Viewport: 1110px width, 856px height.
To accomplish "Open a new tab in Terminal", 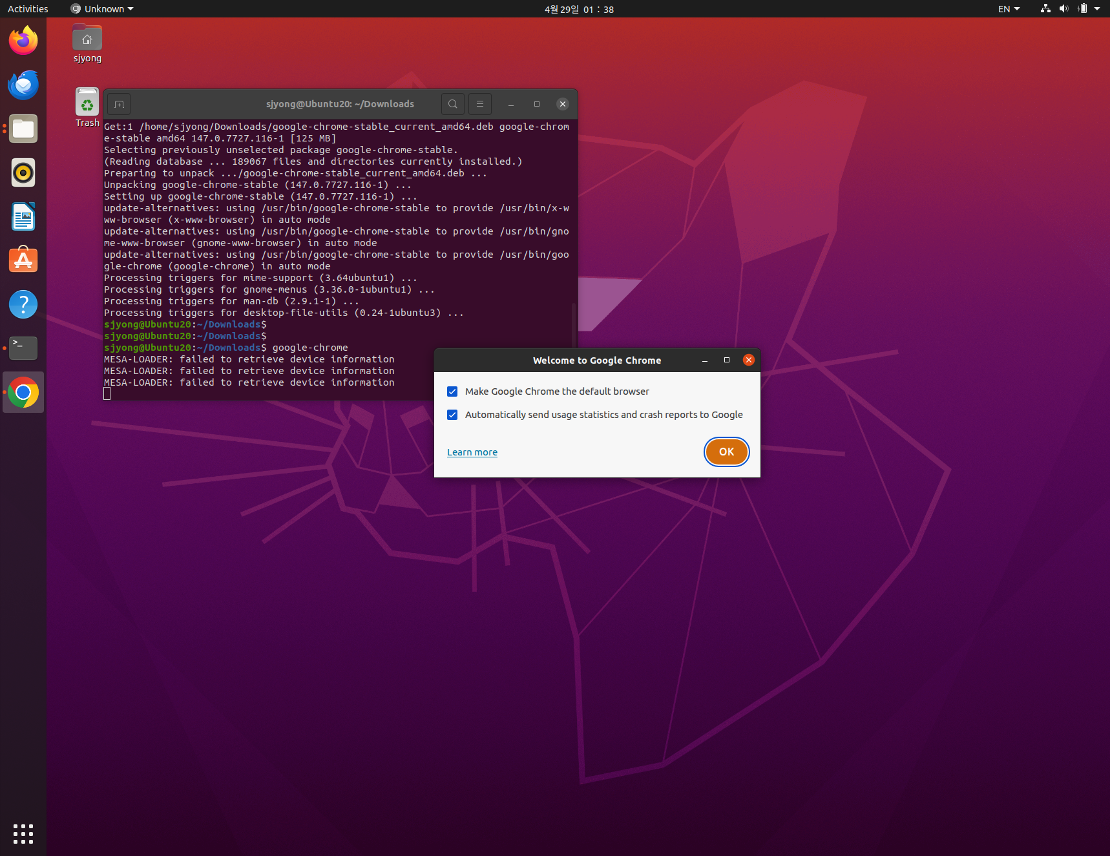I will click(x=119, y=104).
